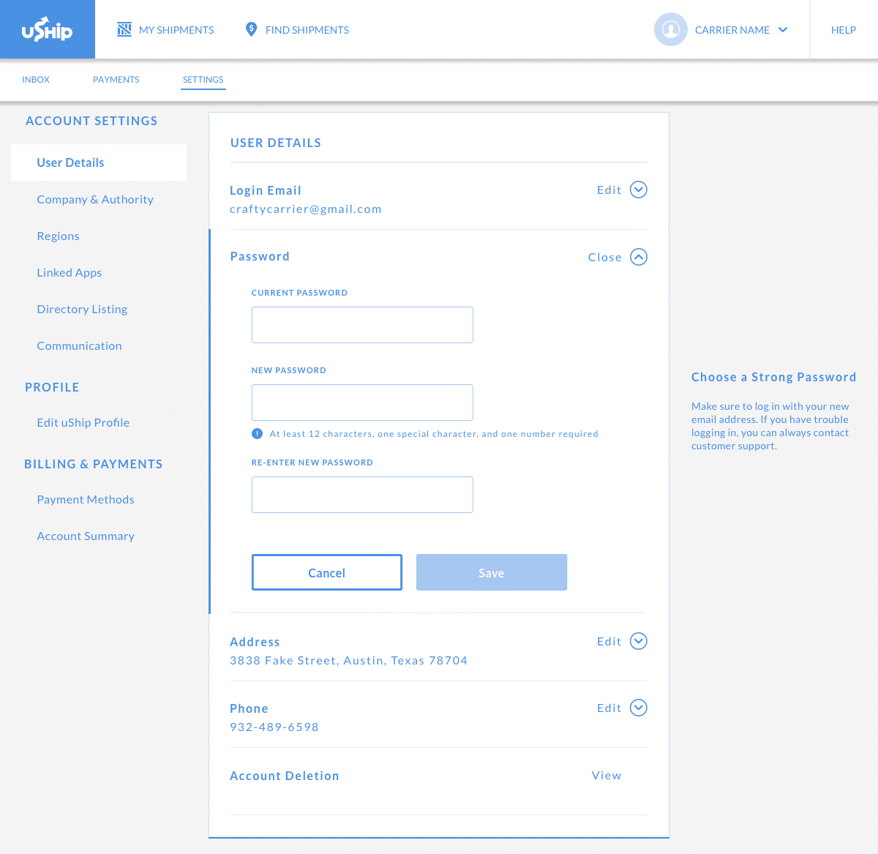Screen dimensions: 878x854
Task: Open Company & Authority settings
Action: click(95, 199)
